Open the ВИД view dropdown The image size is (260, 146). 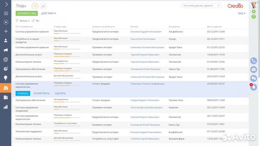point(242,13)
